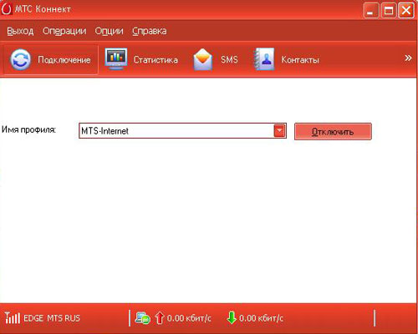Click the Отключить button

333,131
